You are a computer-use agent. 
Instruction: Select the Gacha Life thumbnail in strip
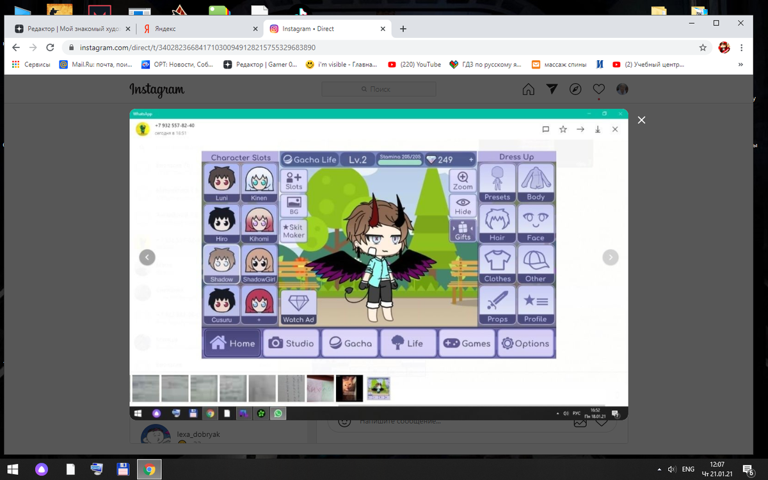tap(378, 388)
